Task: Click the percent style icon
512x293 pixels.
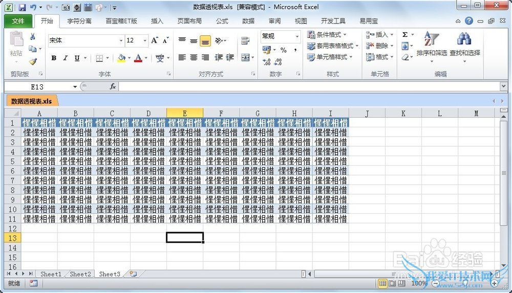Action: click(284, 50)
